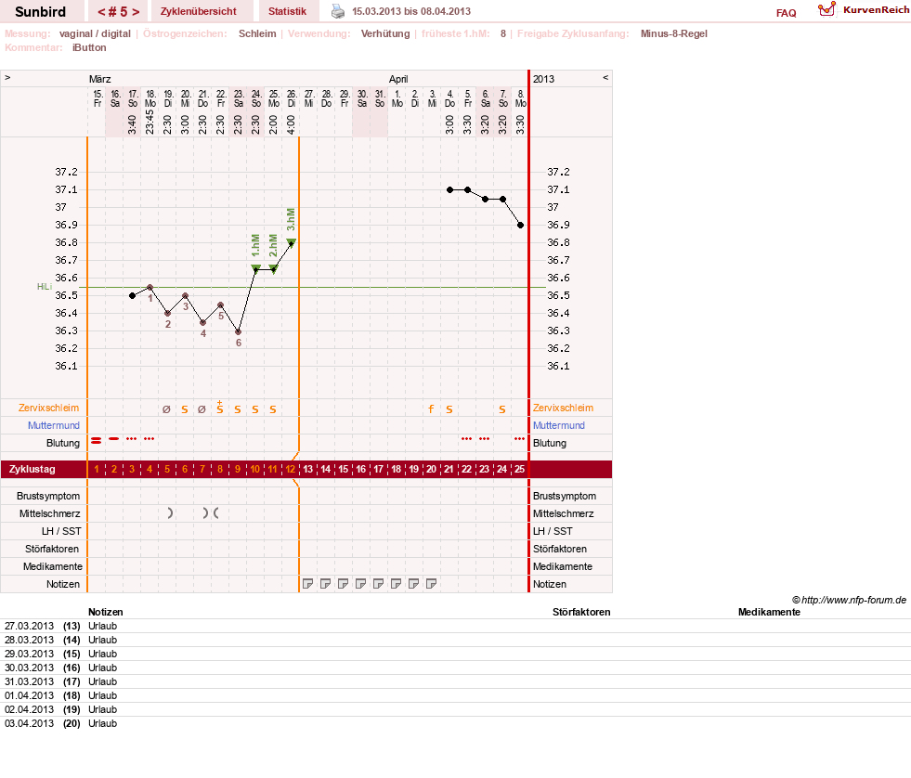Screen dimensions: 911x778
Task: Click the S+ cervical mucus symbol on day 8
Action: [219, 408]
